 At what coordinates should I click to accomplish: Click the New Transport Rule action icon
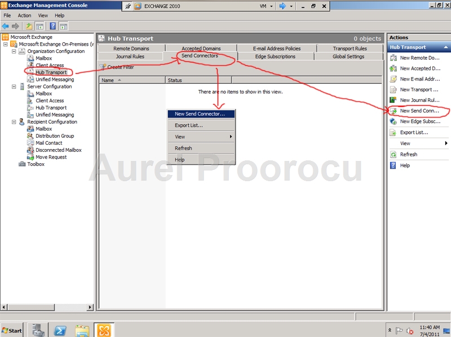pyautogui.click(x=393, y=89)
